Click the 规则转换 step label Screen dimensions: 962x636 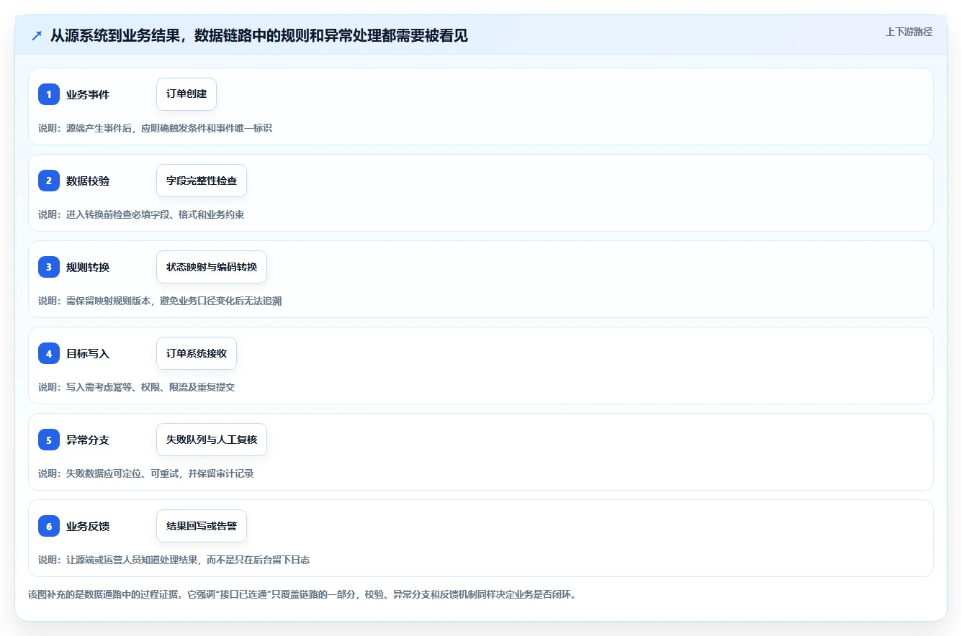click(x=88, y=267)
